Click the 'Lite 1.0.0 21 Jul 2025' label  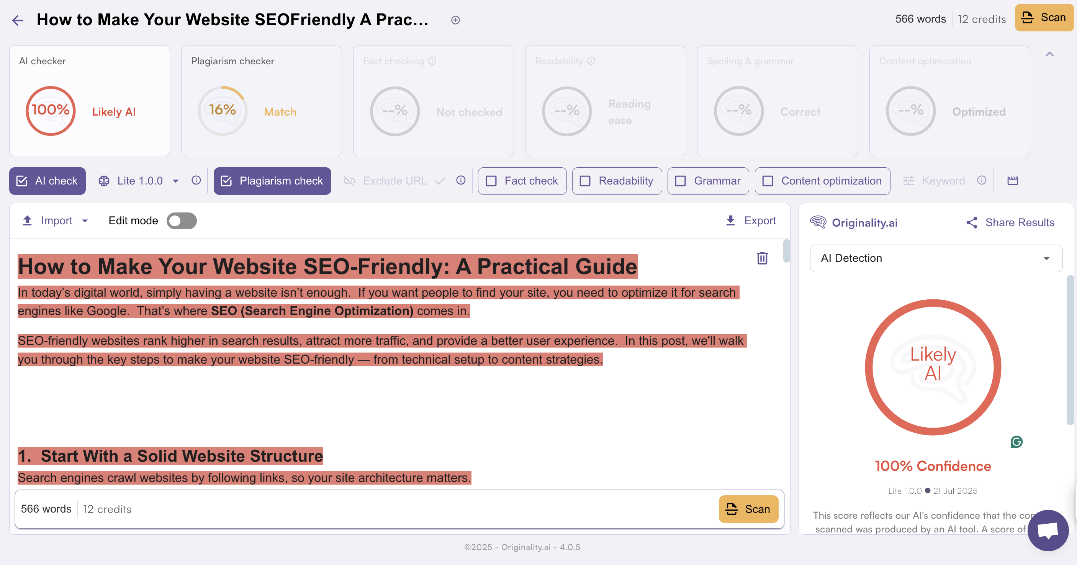933,491
